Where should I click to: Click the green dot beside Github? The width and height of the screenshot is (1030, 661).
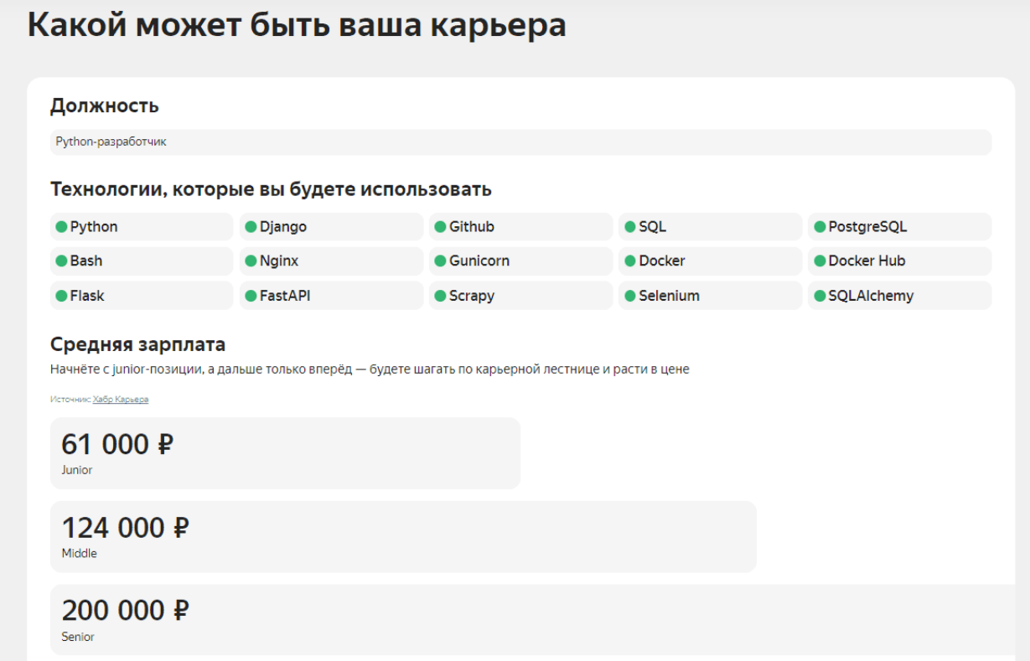[x=440, y=227]
